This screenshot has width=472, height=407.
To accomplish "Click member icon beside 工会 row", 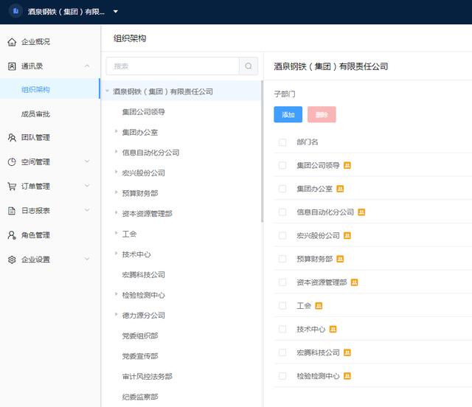I will [x=319, y=305].
